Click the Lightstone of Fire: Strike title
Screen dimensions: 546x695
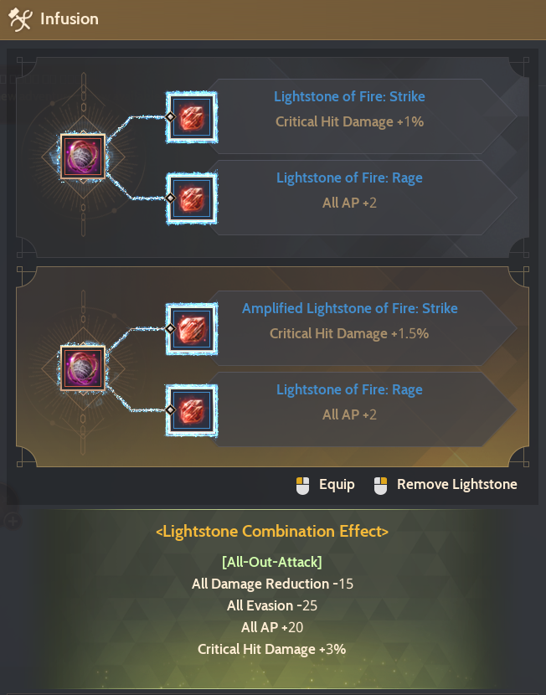coord(350,96)
